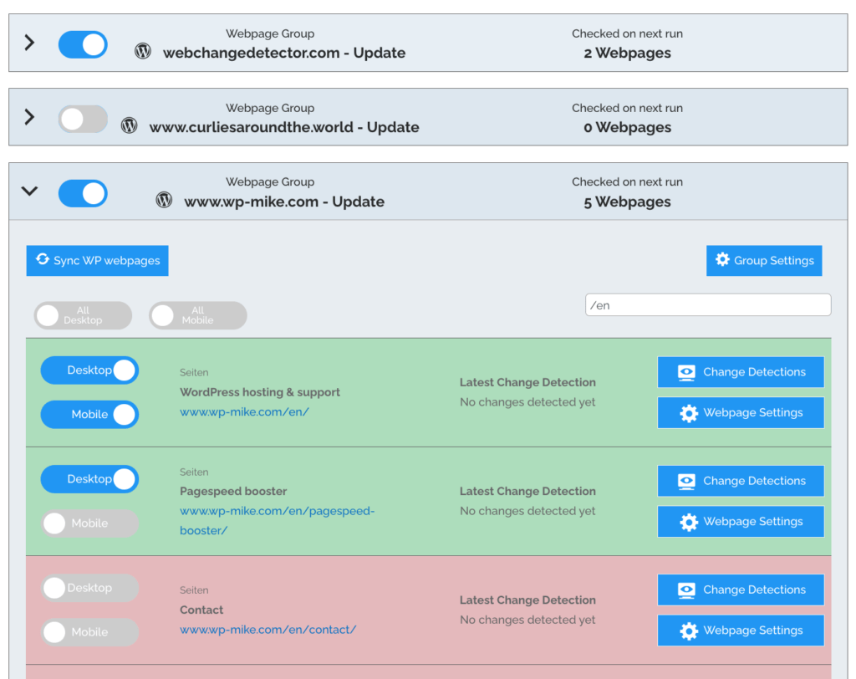Click the WordPress icon beside www.curliesaround­the.world

click(x=129, y=125)
